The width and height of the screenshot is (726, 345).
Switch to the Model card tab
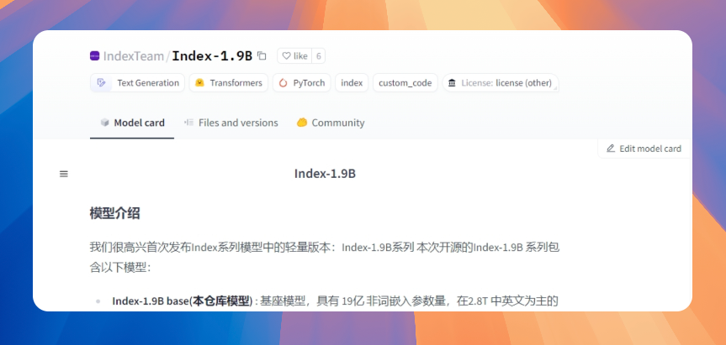click(132, 123)
